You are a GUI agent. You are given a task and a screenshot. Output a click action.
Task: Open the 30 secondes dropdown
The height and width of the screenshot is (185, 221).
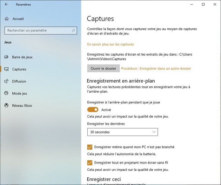tap(123, 132)
